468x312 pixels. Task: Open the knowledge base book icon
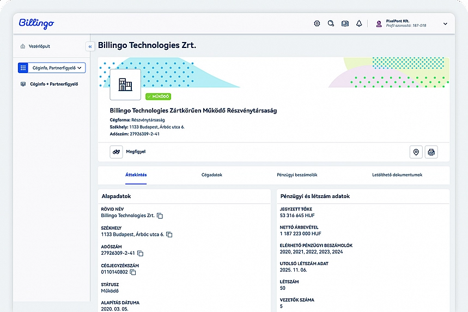[345, 23]
